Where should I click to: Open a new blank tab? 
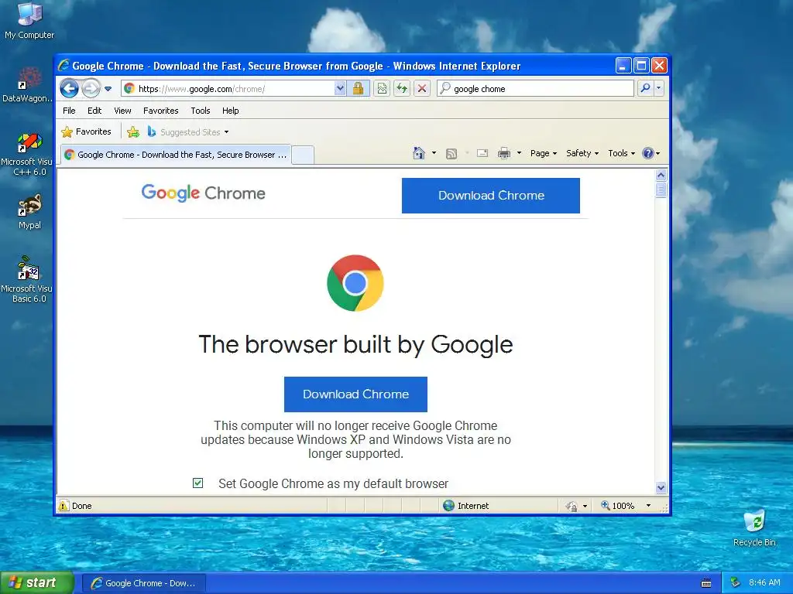[x=303, y=155]
